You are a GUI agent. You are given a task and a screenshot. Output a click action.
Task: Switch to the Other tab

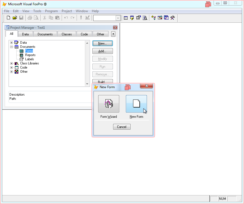(x=100, y=34)
